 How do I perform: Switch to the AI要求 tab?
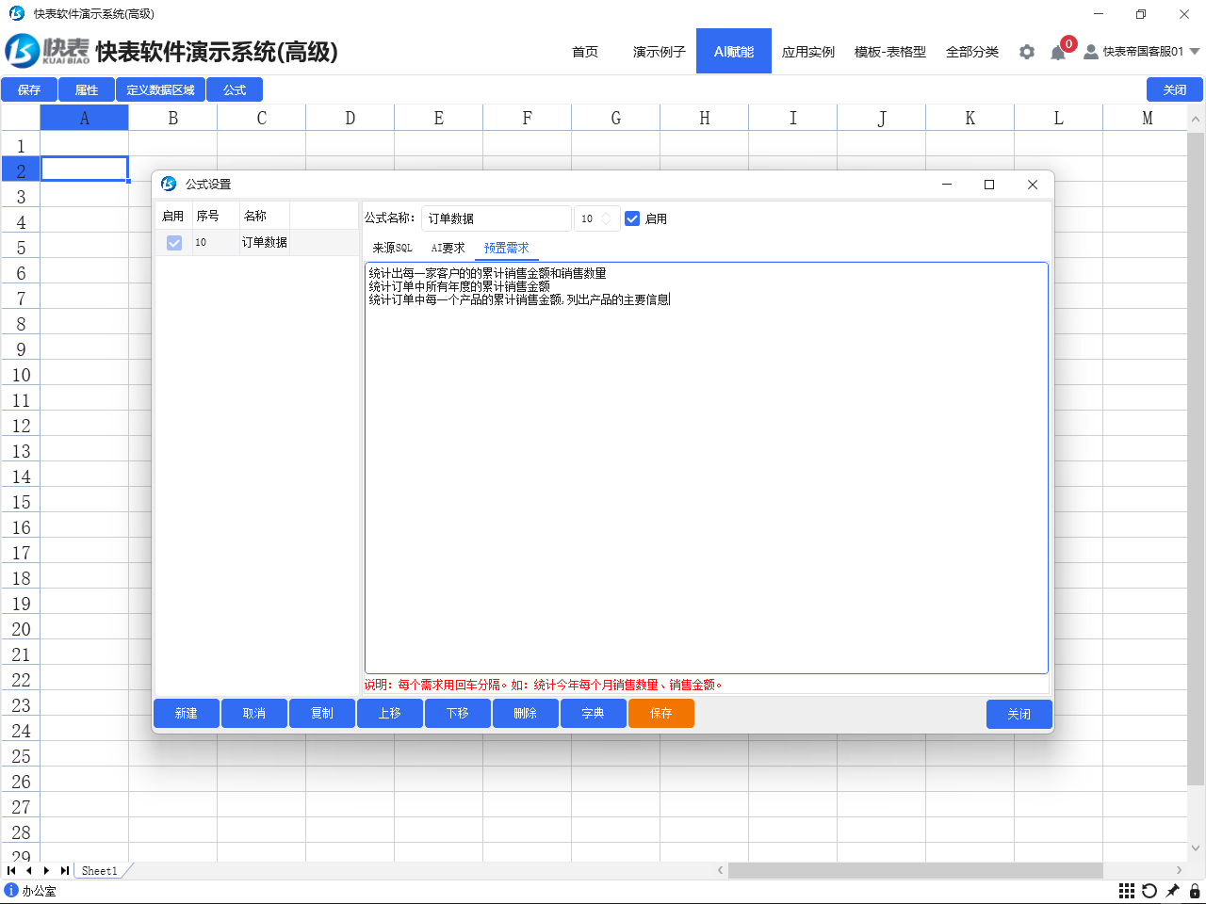point(448,248)
